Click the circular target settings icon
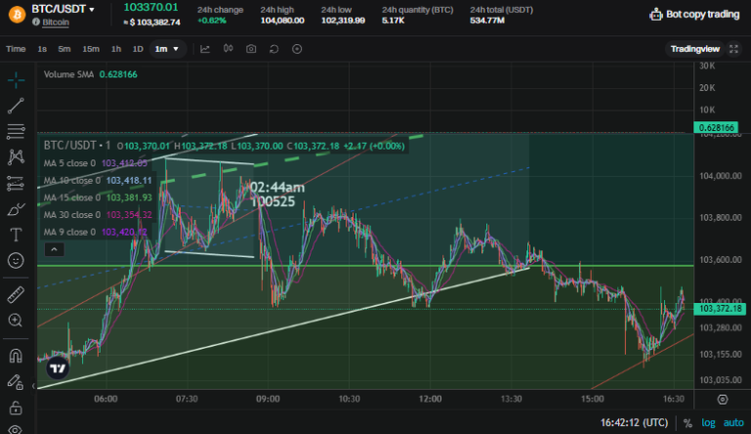The image size is (751, 434). tap(297, 49)
